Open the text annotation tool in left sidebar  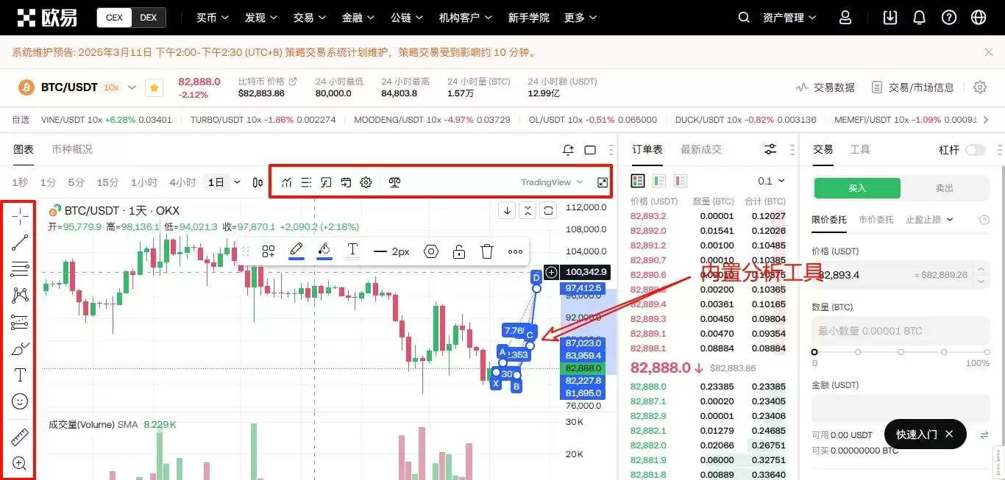pyautogui.click(x=20, y=374)
